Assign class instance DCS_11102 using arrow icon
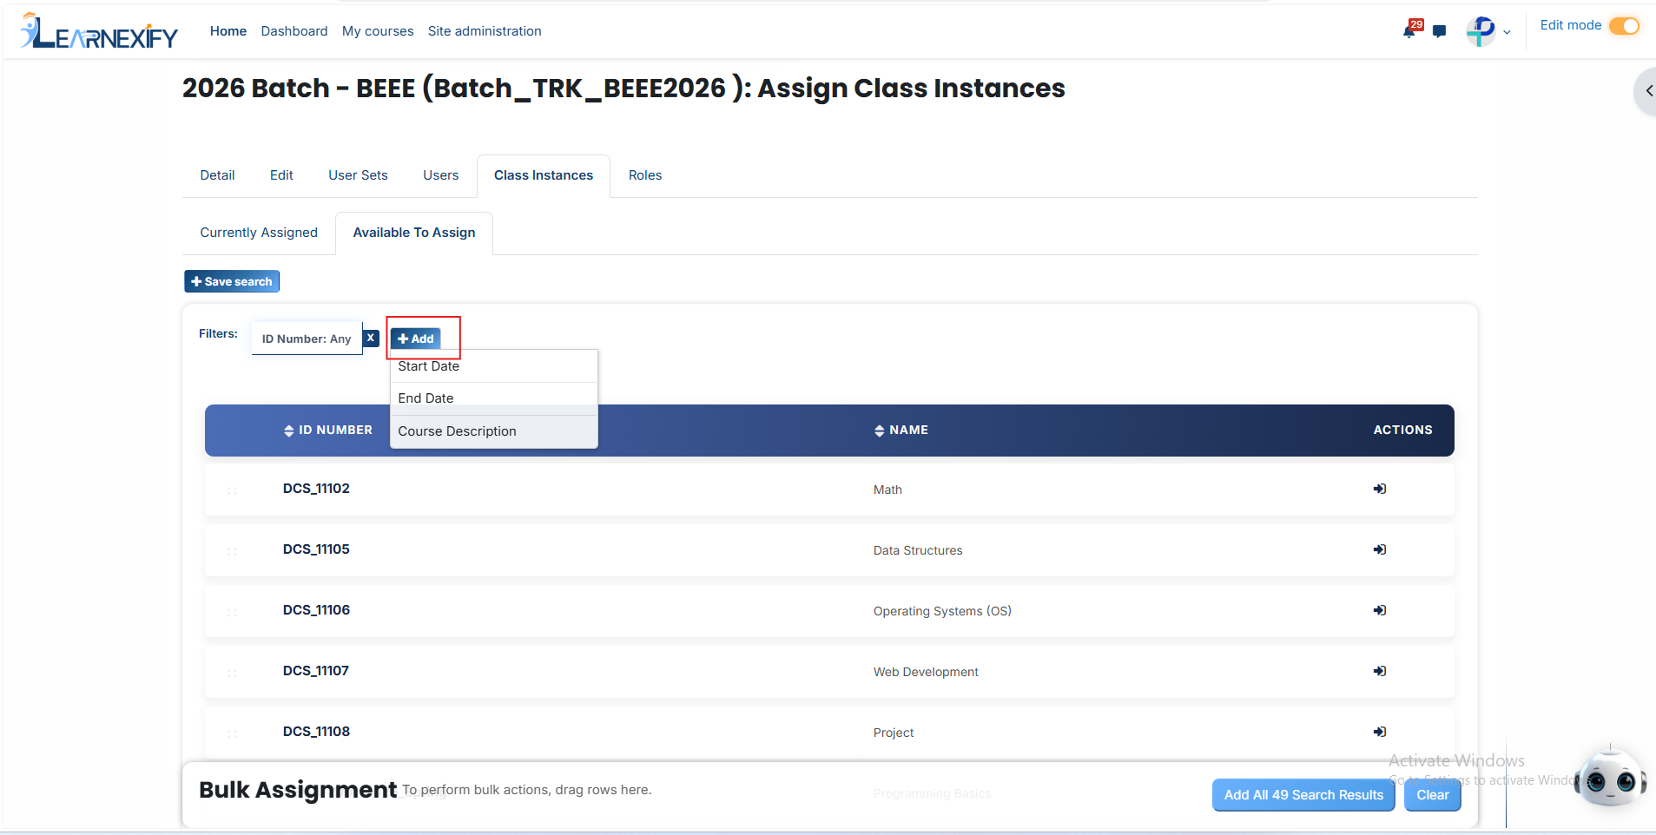The image size is (1656, 835). coord(1380,489)
